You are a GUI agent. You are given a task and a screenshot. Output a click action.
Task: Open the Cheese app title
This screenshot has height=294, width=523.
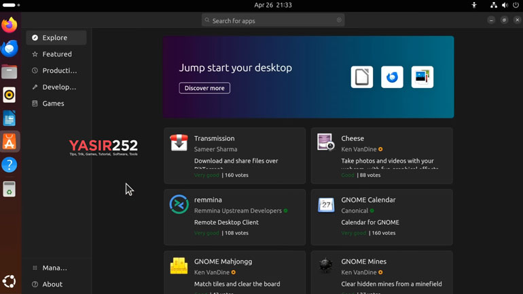click(x=353, y=138)
